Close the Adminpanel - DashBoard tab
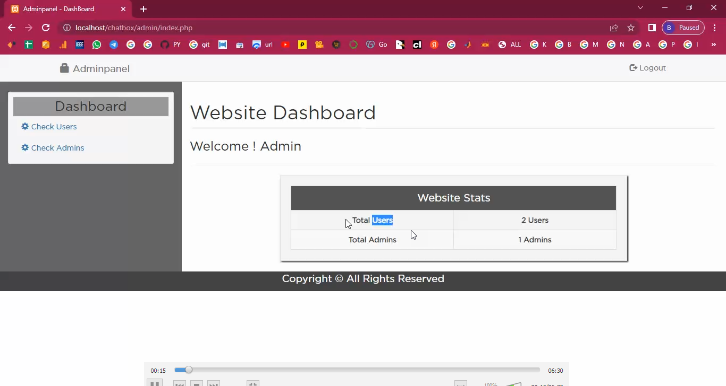This screenshot has width=726, height=386. (x=123, y=9)
